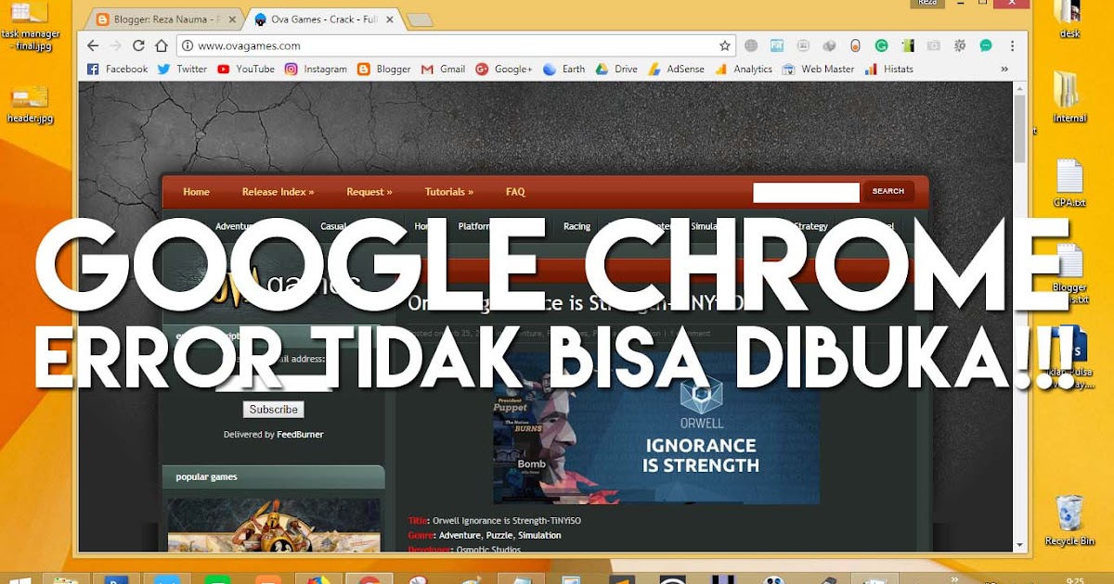Open the Web Master bookmark

point(818,69)
